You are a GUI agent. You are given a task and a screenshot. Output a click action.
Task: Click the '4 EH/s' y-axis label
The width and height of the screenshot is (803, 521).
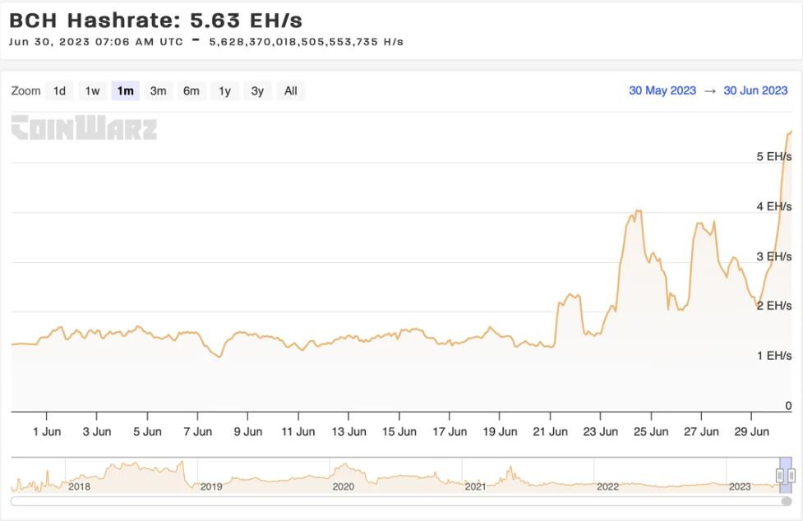pos(773,206)
